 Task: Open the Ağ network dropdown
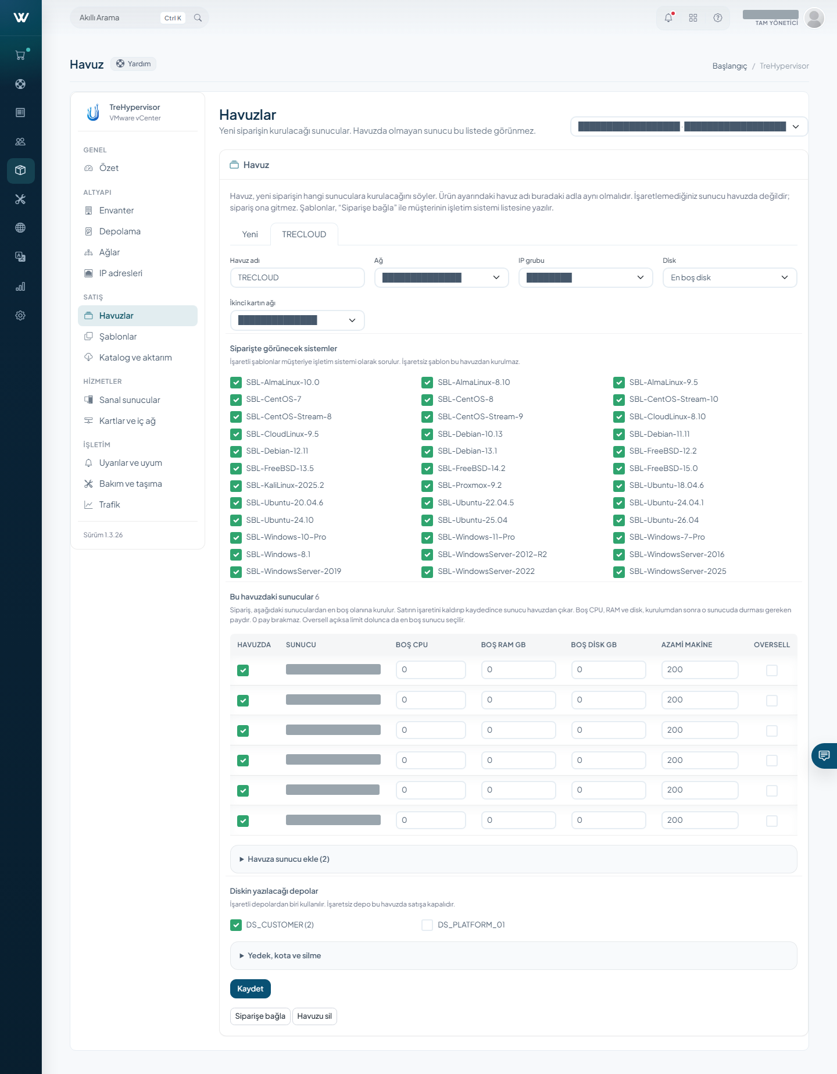442,278
